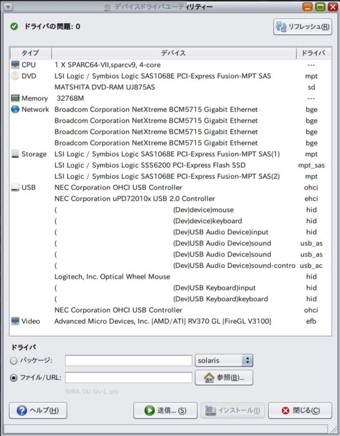Select (Dev)USB Audio Device)sound-contro row
Image resolution: width=340 pixels, height=436 pixels.
[x=171, y=266]
